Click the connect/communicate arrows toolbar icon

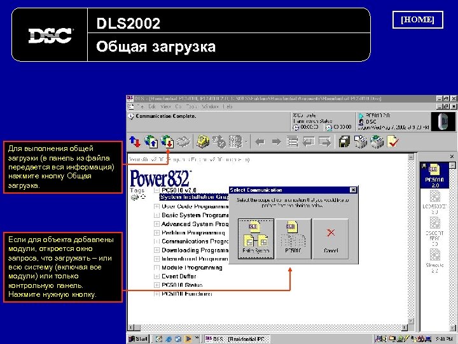[x=135, y=142]
